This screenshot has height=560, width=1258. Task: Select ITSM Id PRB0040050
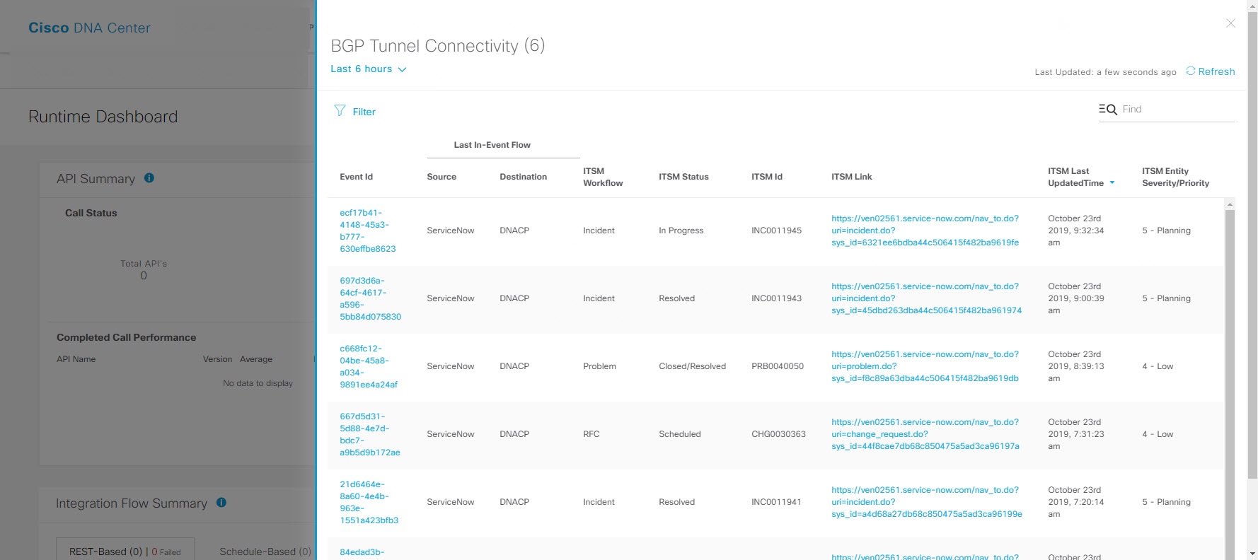coord(778,366)
